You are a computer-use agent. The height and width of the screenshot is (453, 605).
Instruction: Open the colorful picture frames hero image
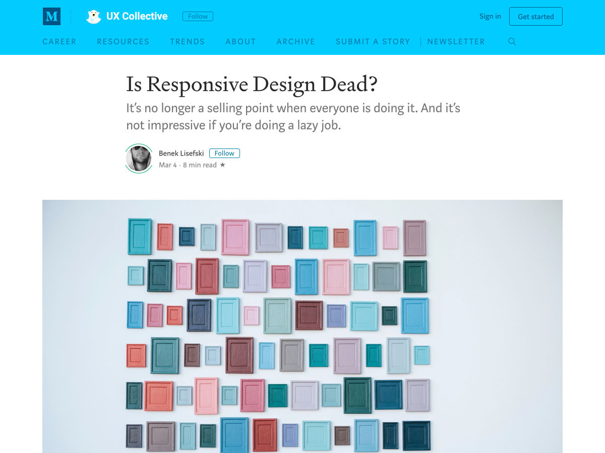point(302,326)
